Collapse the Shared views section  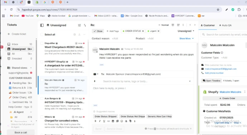[31, 68]
